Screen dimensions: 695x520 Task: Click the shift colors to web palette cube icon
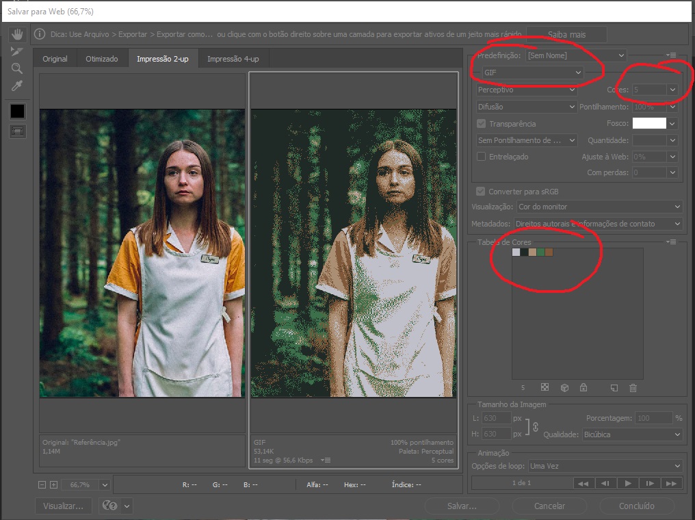point(564,388)
